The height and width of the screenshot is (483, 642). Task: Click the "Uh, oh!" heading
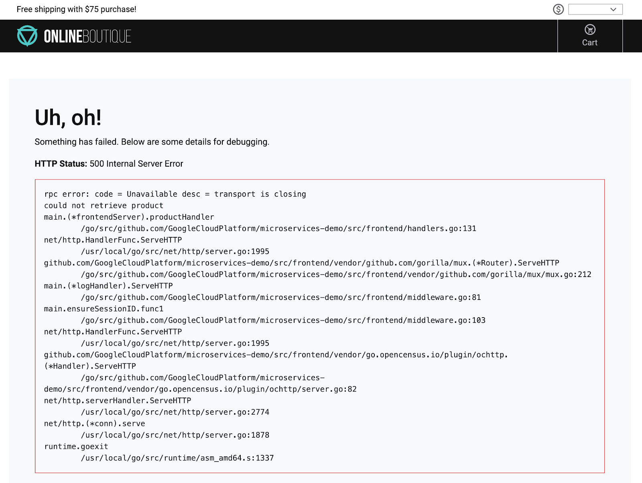click(68, 118)
